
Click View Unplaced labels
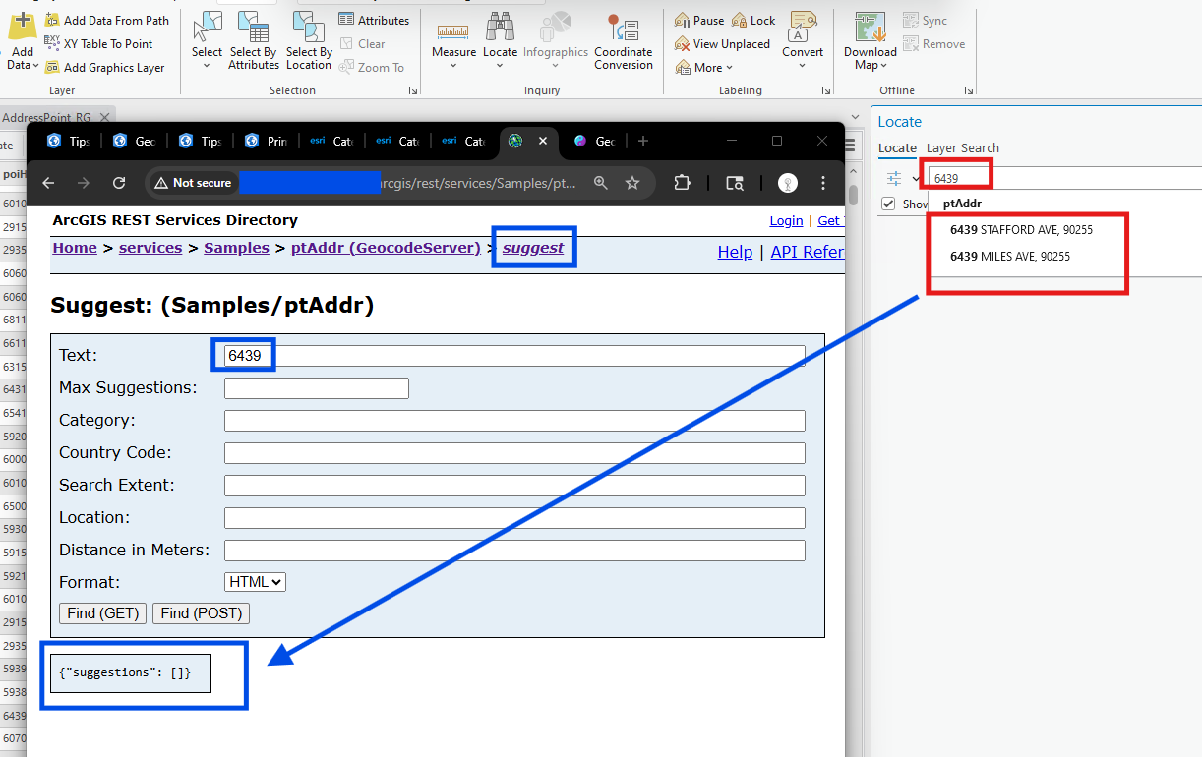722,44
